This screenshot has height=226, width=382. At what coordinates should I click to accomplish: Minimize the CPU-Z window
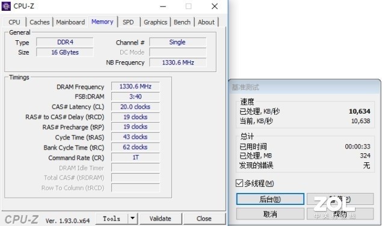tap(163, 7)
